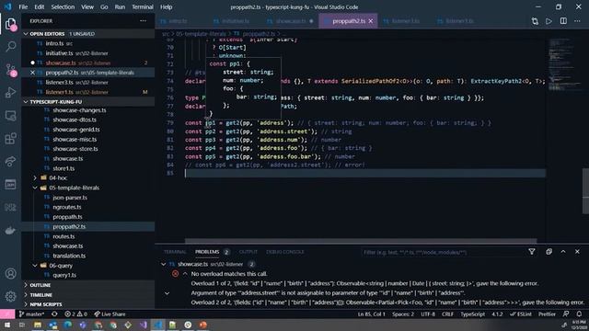Open query1.ts in the file tree
This screenshot has height=331, width=589.
pyautogui.click(x=64, y=275)
